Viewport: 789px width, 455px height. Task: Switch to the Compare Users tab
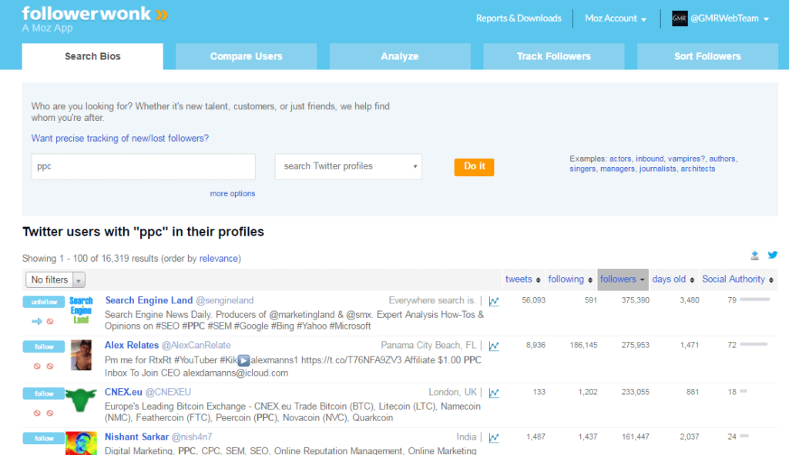246,56
